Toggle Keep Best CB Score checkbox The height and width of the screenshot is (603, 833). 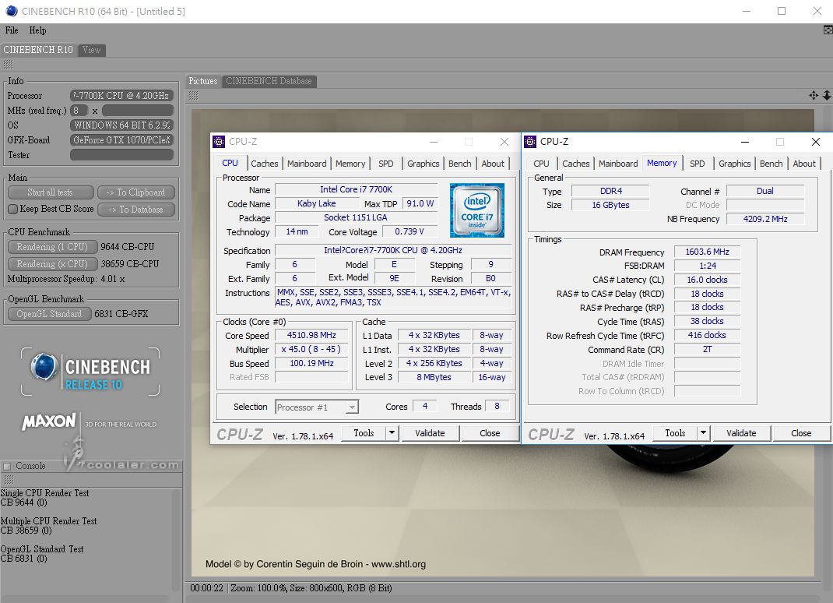[x=13, y=209]
